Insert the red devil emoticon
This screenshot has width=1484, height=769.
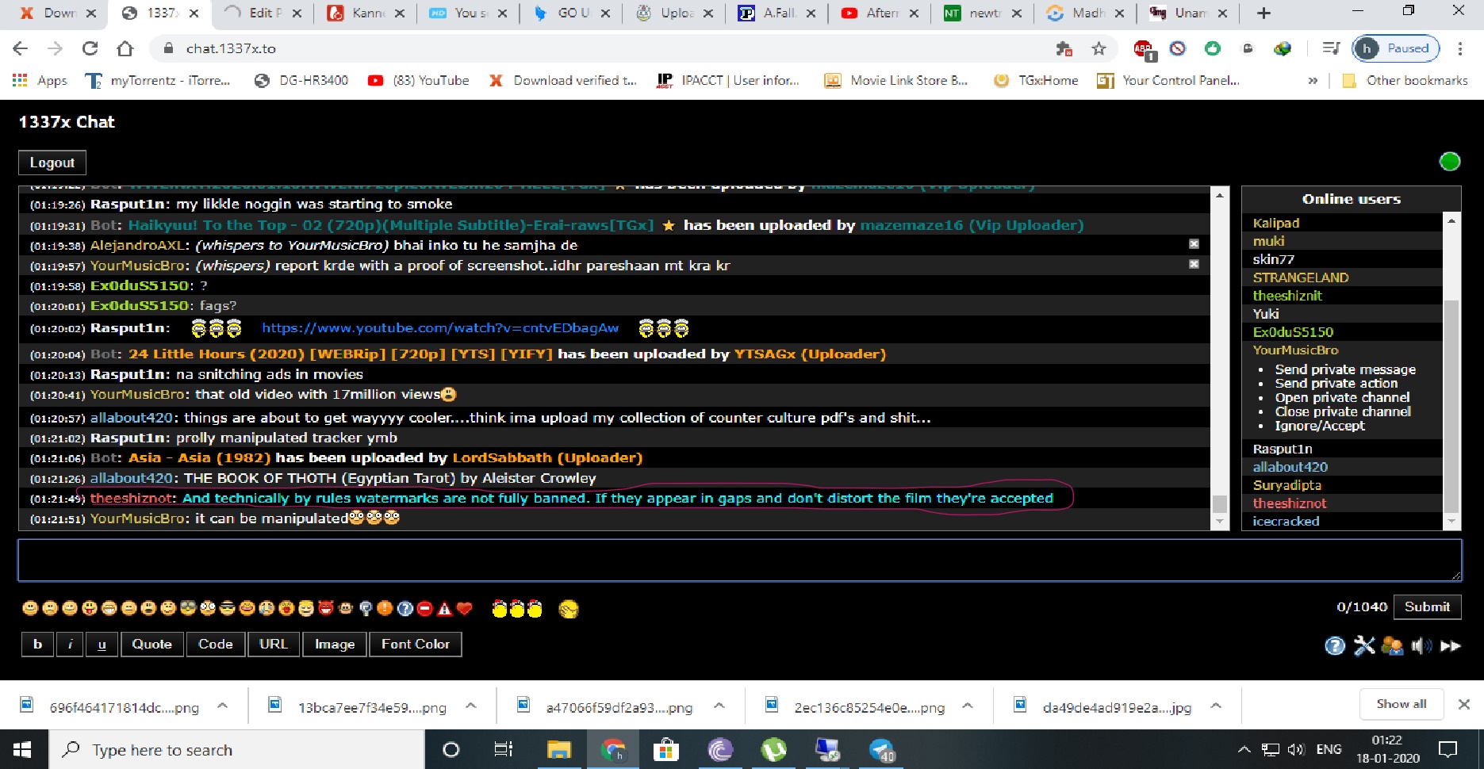(326, 609)
